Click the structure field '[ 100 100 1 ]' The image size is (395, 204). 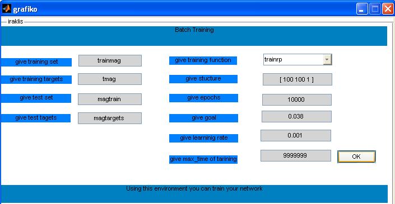(298, 79)
